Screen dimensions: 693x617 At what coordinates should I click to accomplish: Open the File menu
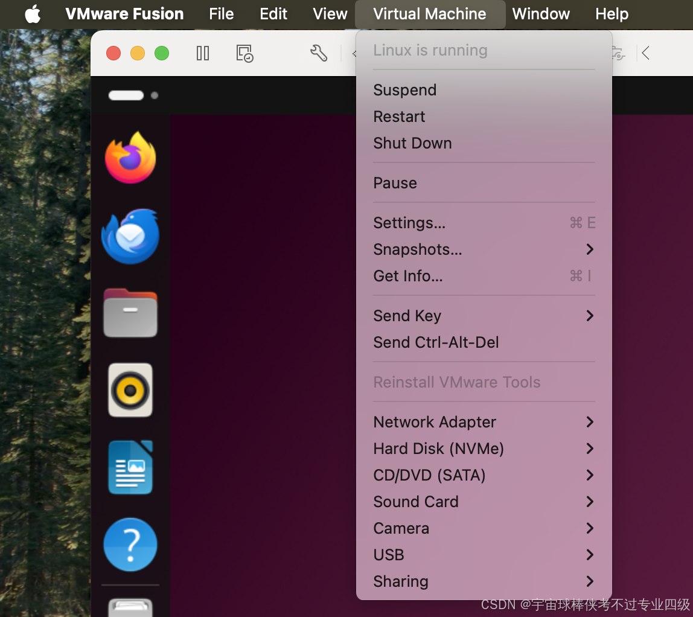pos(221,14)
